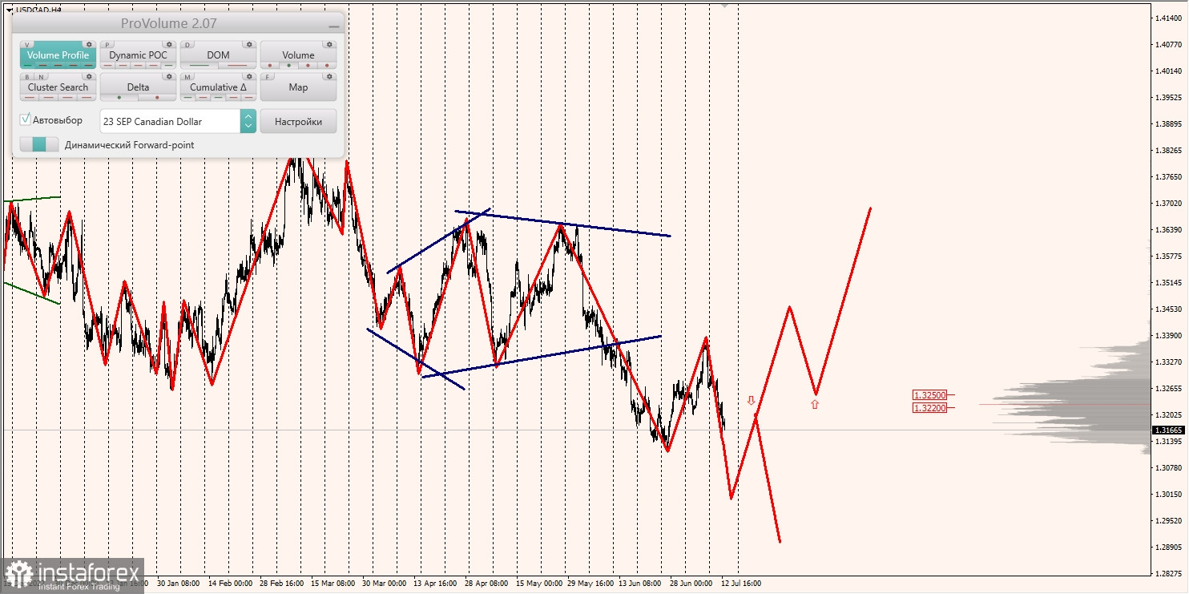Click the contract selector up-down arrows

pyautogui.click(x=248, y=121)
